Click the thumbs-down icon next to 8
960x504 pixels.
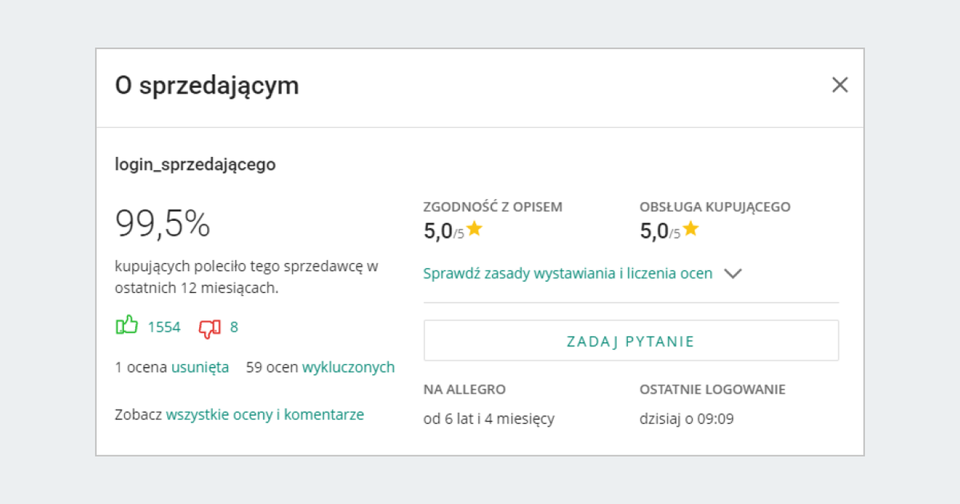[x=209, y=326]
